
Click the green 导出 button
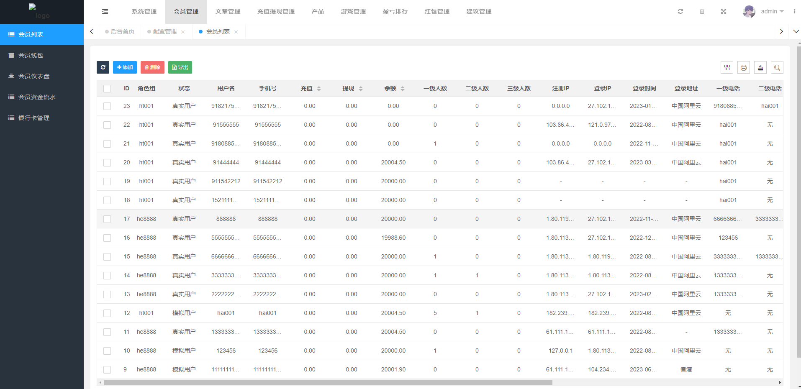(180, 67)
